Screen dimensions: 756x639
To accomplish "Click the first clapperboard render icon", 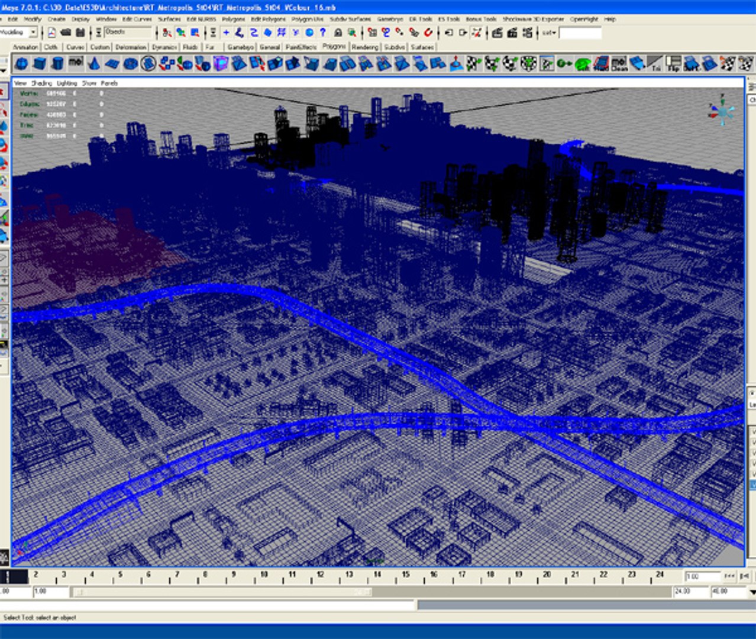I will coord(497,33).
